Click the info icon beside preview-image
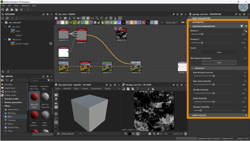Image resolution: width=250 pixels, height=141 pixels. (x=51, y=43)
